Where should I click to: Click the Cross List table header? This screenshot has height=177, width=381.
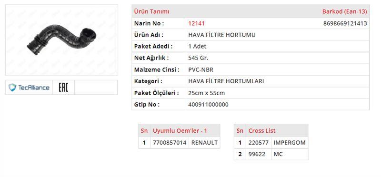[x=261, y=131]
